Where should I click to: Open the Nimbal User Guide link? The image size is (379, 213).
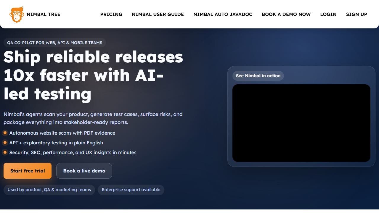pos(158,14)
